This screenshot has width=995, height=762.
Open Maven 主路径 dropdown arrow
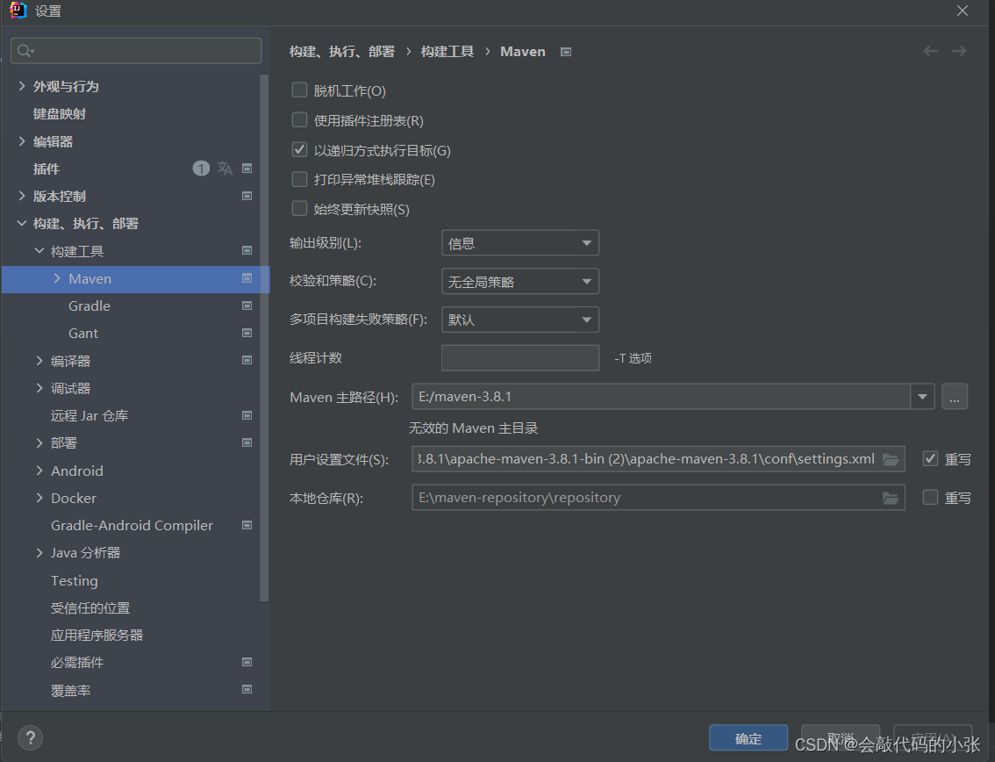(922, 397)
